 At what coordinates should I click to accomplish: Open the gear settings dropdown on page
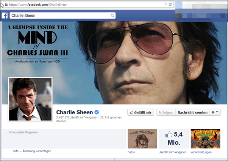point(215,112)
